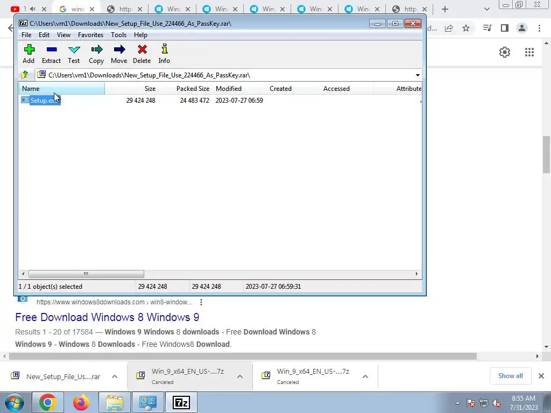Click taskbar clock showing 8:55 AM
The height and width of the screenshot is (413, 551).
click(524, 403)
